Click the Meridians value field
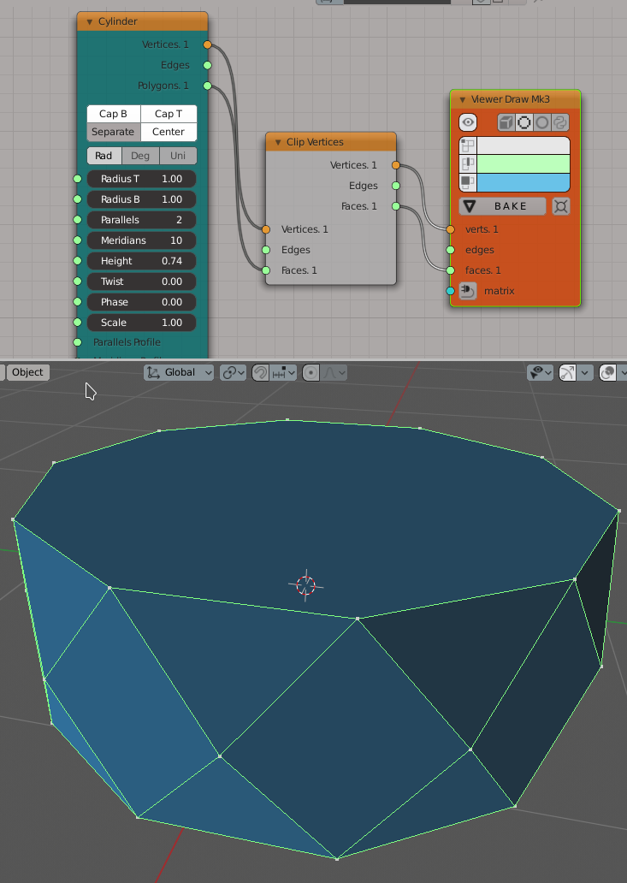This screenshot has width=627, height=883. tap(142, 240)
